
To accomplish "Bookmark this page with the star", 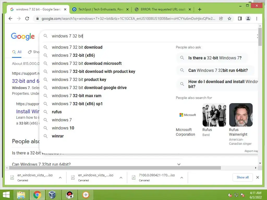I will tap(229, 18).
